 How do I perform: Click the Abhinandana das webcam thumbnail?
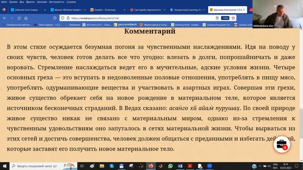(x=278, y=14)
